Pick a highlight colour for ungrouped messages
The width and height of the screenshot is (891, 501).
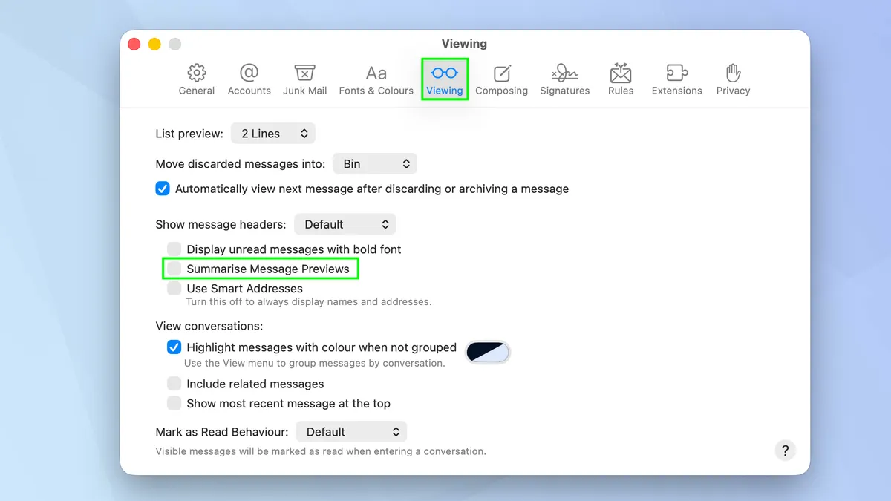pyautogui.click(x=488, y=352)
